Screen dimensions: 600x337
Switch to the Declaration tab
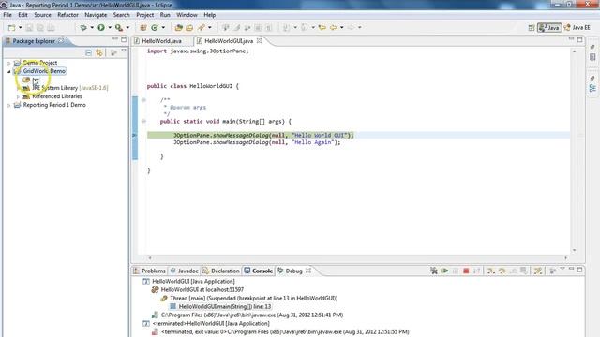(221, 271)
